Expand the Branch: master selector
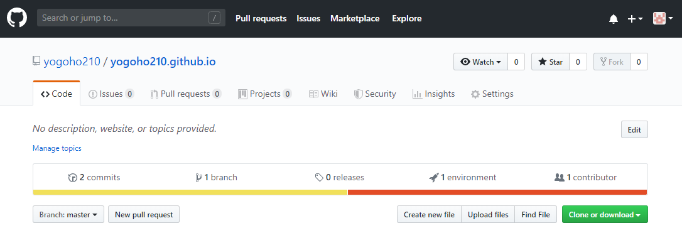Screen dimensions: 682x228 point(68,215)
